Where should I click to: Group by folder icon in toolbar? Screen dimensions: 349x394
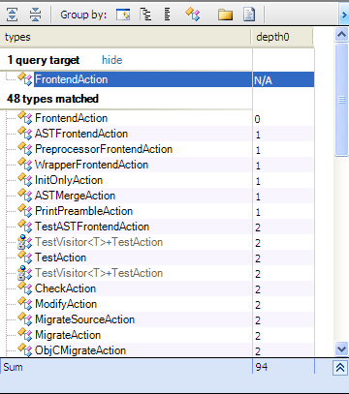[225, 15]
